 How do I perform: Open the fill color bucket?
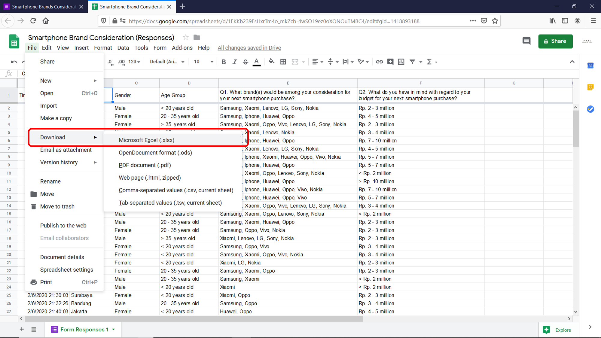point(271,62)
